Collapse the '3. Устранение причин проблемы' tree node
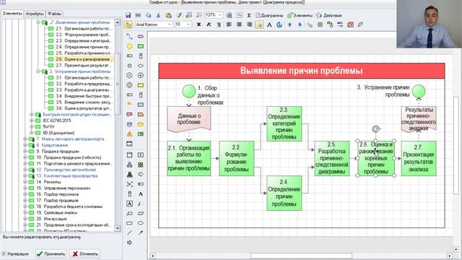Image resolution: width=462 pixels, height=260 pixels. 38,71
